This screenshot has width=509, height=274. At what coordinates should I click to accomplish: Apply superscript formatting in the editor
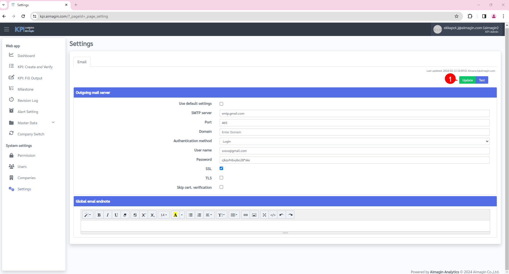pos(144,215)
